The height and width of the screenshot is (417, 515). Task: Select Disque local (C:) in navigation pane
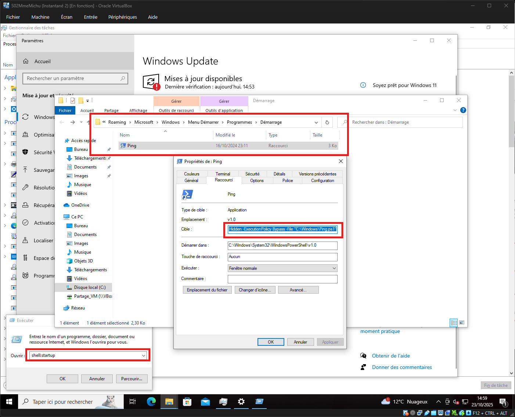[x=90, y=287]
